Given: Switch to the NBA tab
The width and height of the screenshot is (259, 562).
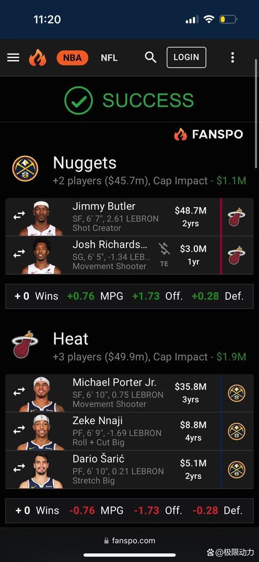Looking at the screenshot, I should click(x=73, y=58).
